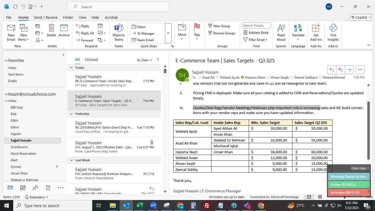Start Read Aloud
Screen dimensions: 375x211
[x=281, y=33]
